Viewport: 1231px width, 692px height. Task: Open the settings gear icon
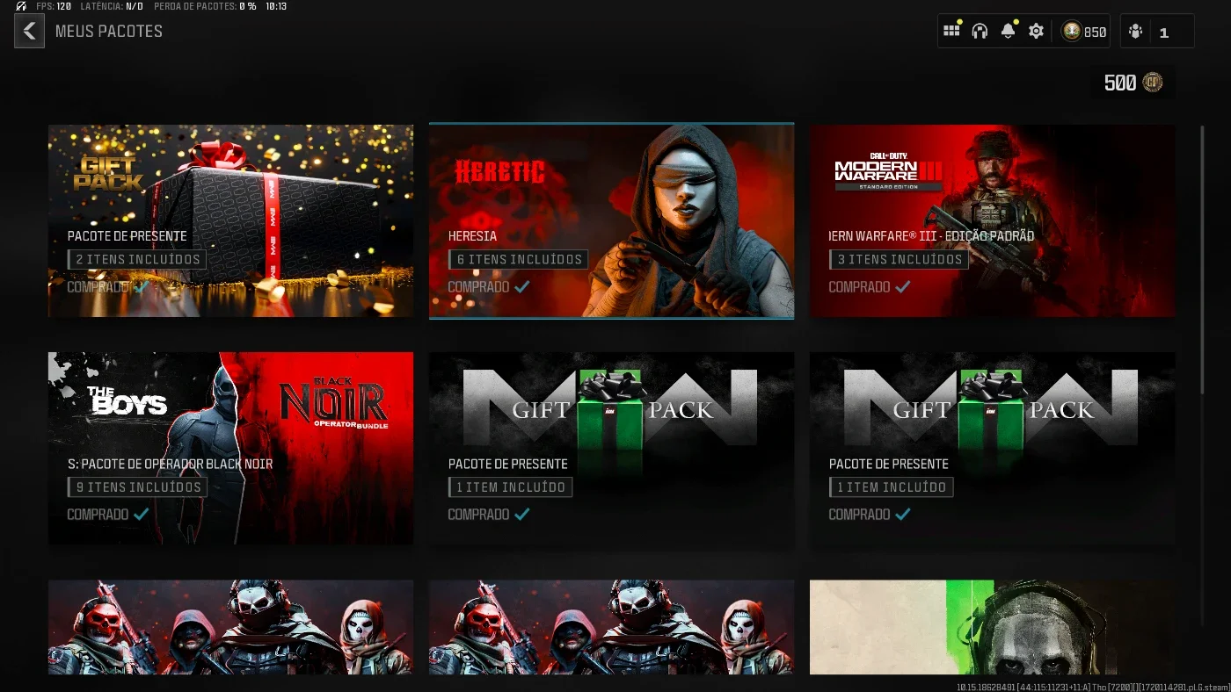coord(1036,31)
